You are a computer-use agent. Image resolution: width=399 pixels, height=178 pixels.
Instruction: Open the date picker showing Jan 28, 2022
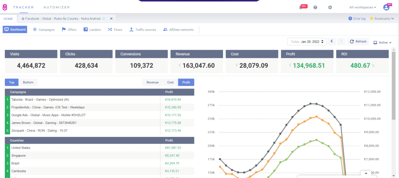point(307,42)
